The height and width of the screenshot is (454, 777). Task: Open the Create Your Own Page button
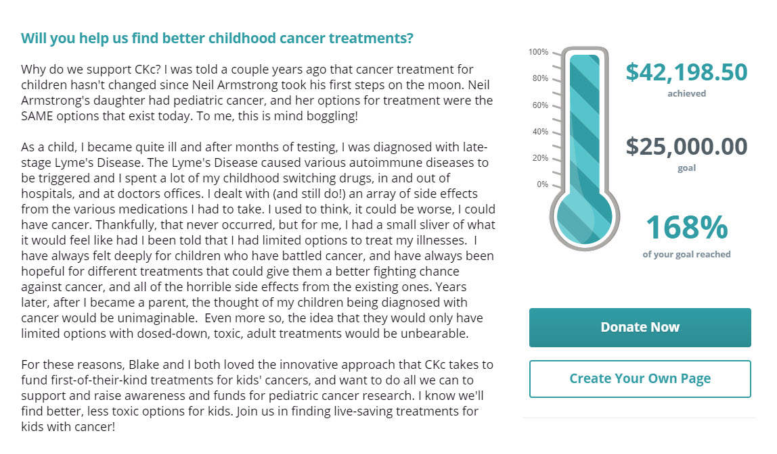640,379
